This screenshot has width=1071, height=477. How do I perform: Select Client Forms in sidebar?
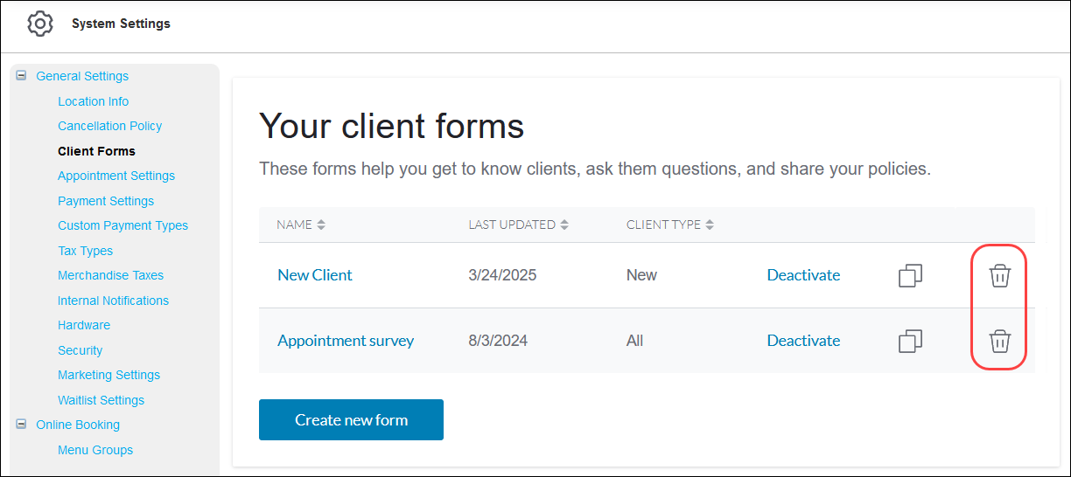96,151
